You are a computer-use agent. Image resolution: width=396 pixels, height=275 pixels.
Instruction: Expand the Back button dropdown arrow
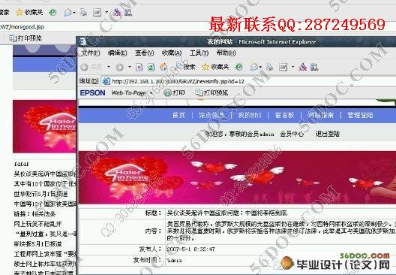click(x=109, y=67)
